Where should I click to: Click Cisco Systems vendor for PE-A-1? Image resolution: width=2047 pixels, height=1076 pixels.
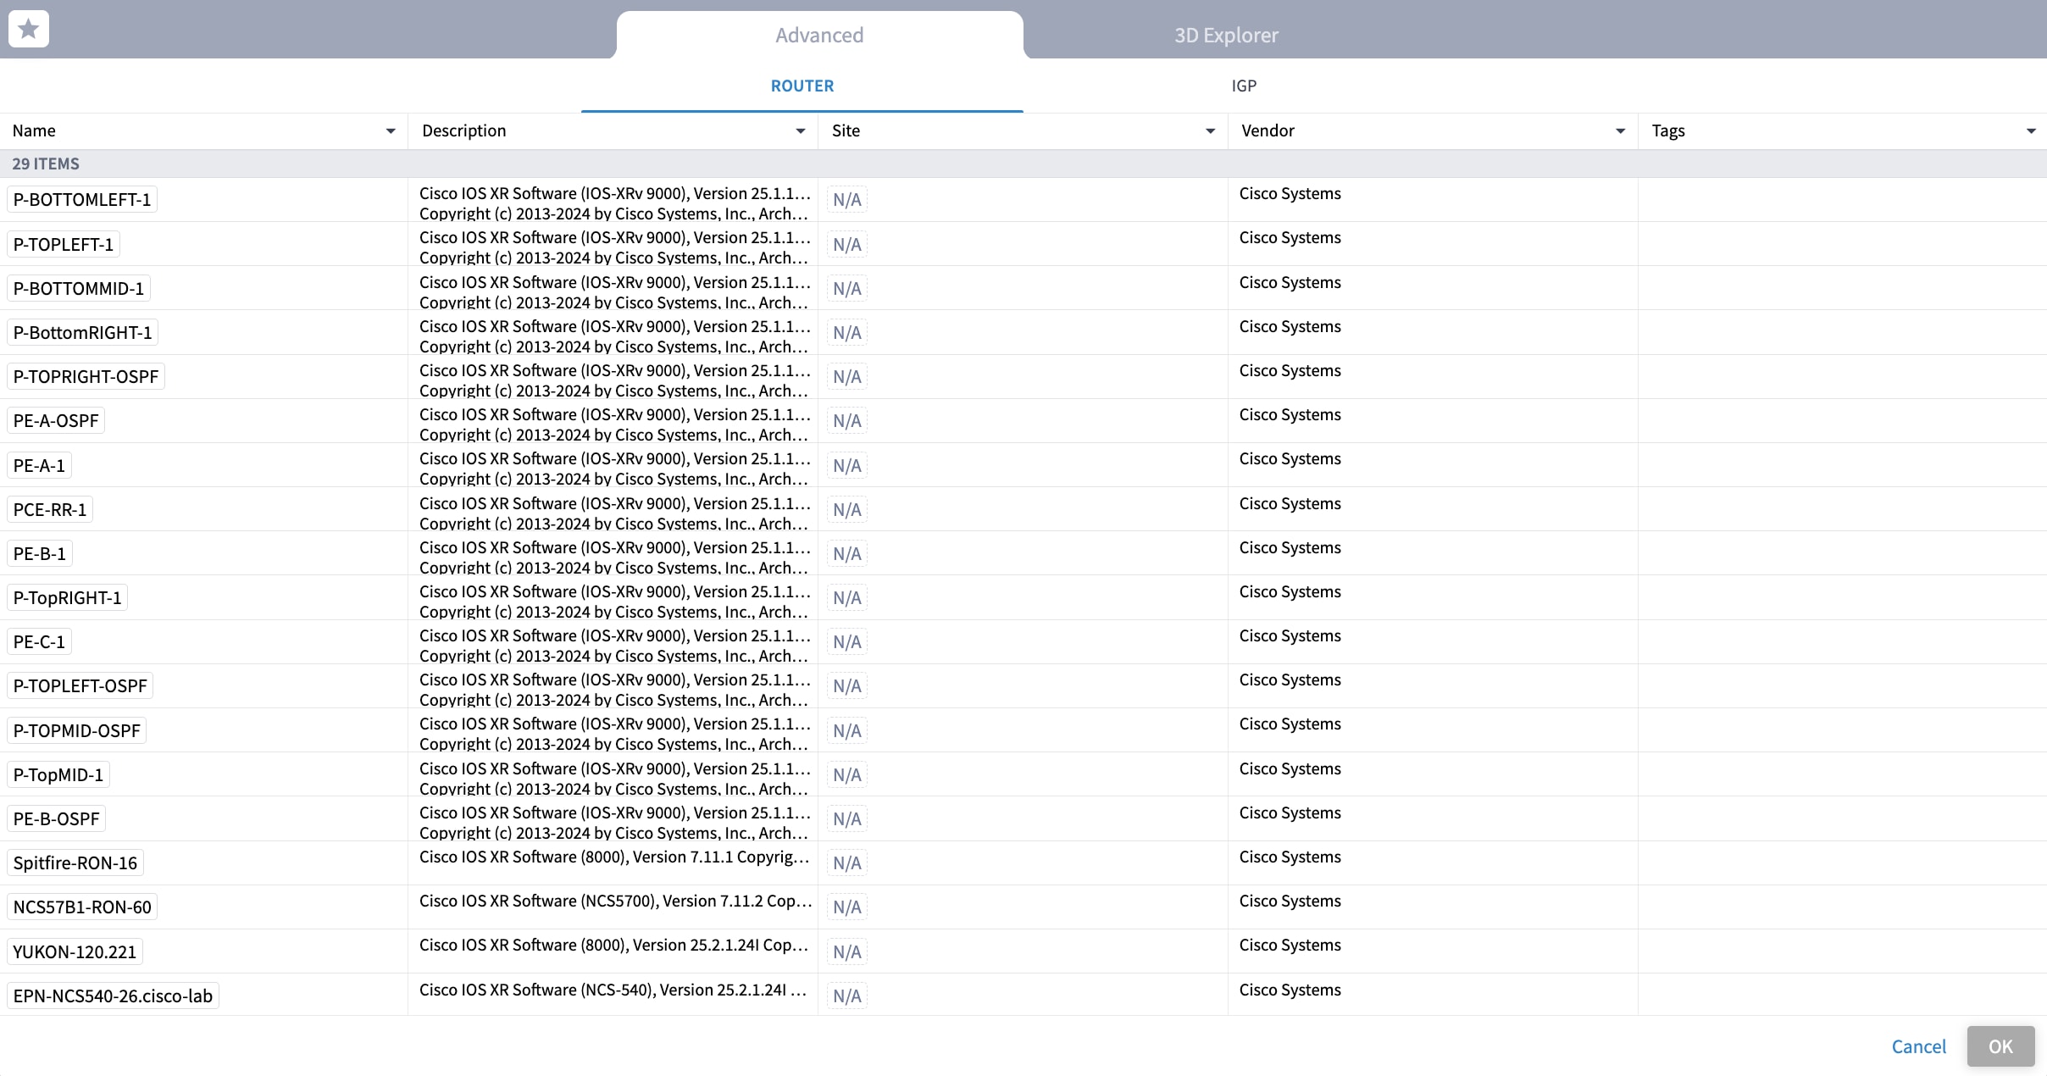[x=1290, y=459]
